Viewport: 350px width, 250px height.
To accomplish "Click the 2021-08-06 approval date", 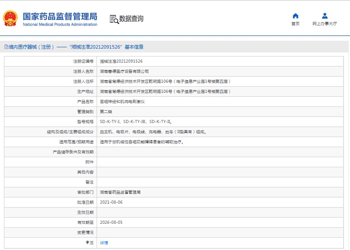I will [x=111, y=202].
